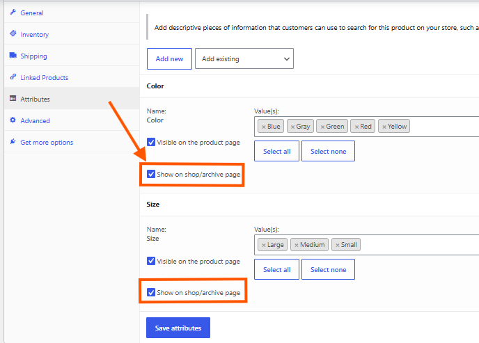The image size is (479, 343).
Task: Click the Advanced gear icon
Action: [13, 120]
